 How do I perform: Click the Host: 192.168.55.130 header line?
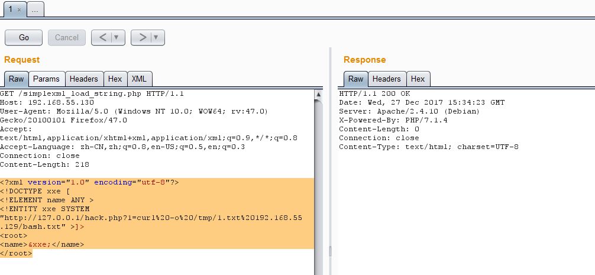click(x=47, y=102)
